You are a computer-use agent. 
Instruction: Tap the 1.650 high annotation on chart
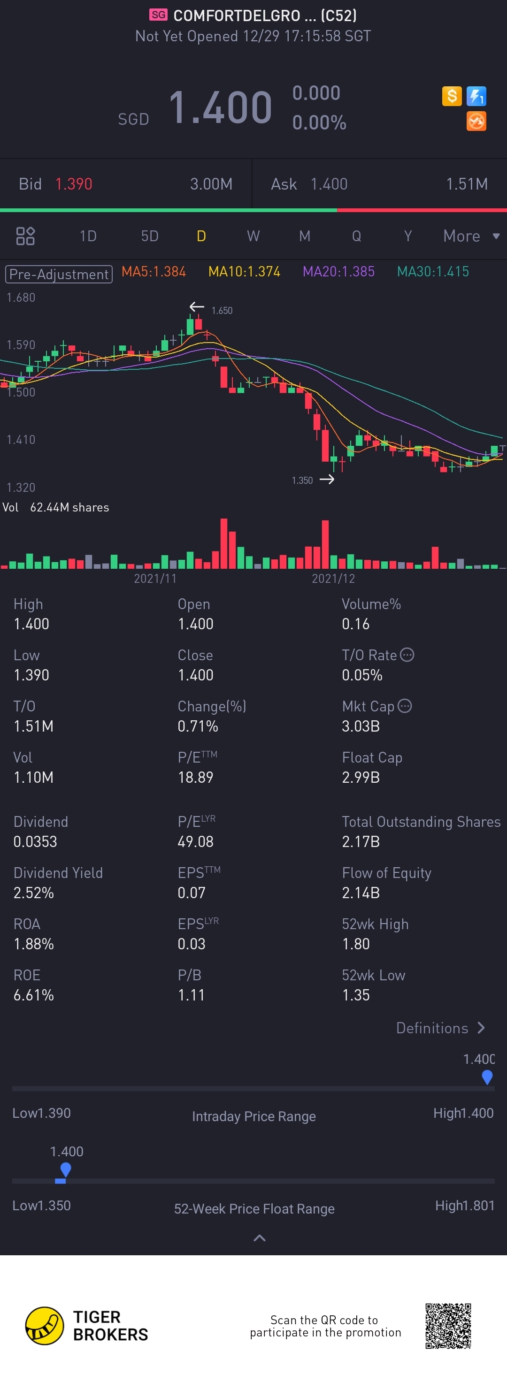(221, 310)
